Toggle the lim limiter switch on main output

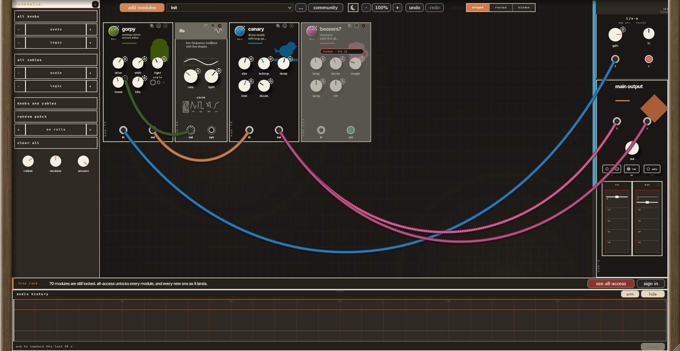click(632, 169)
